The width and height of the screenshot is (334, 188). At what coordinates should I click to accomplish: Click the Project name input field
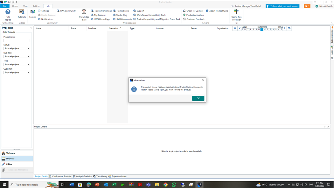click(x=17, y=40)
